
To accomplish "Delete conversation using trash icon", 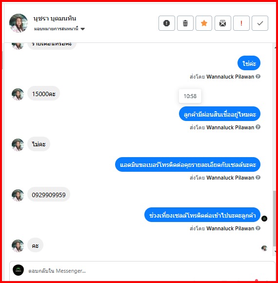I will click(185, 23).
